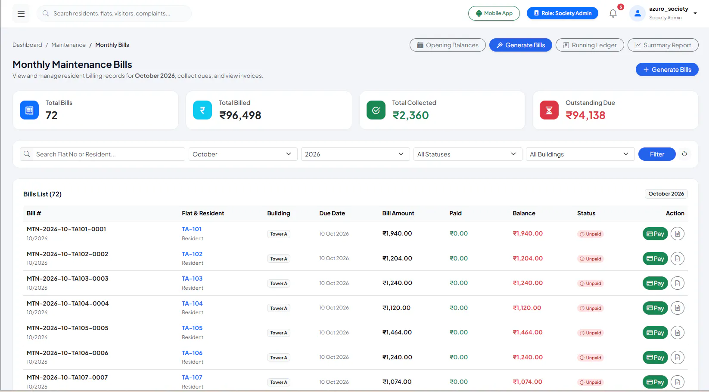Expand the All Statuses dropdown

468,154
